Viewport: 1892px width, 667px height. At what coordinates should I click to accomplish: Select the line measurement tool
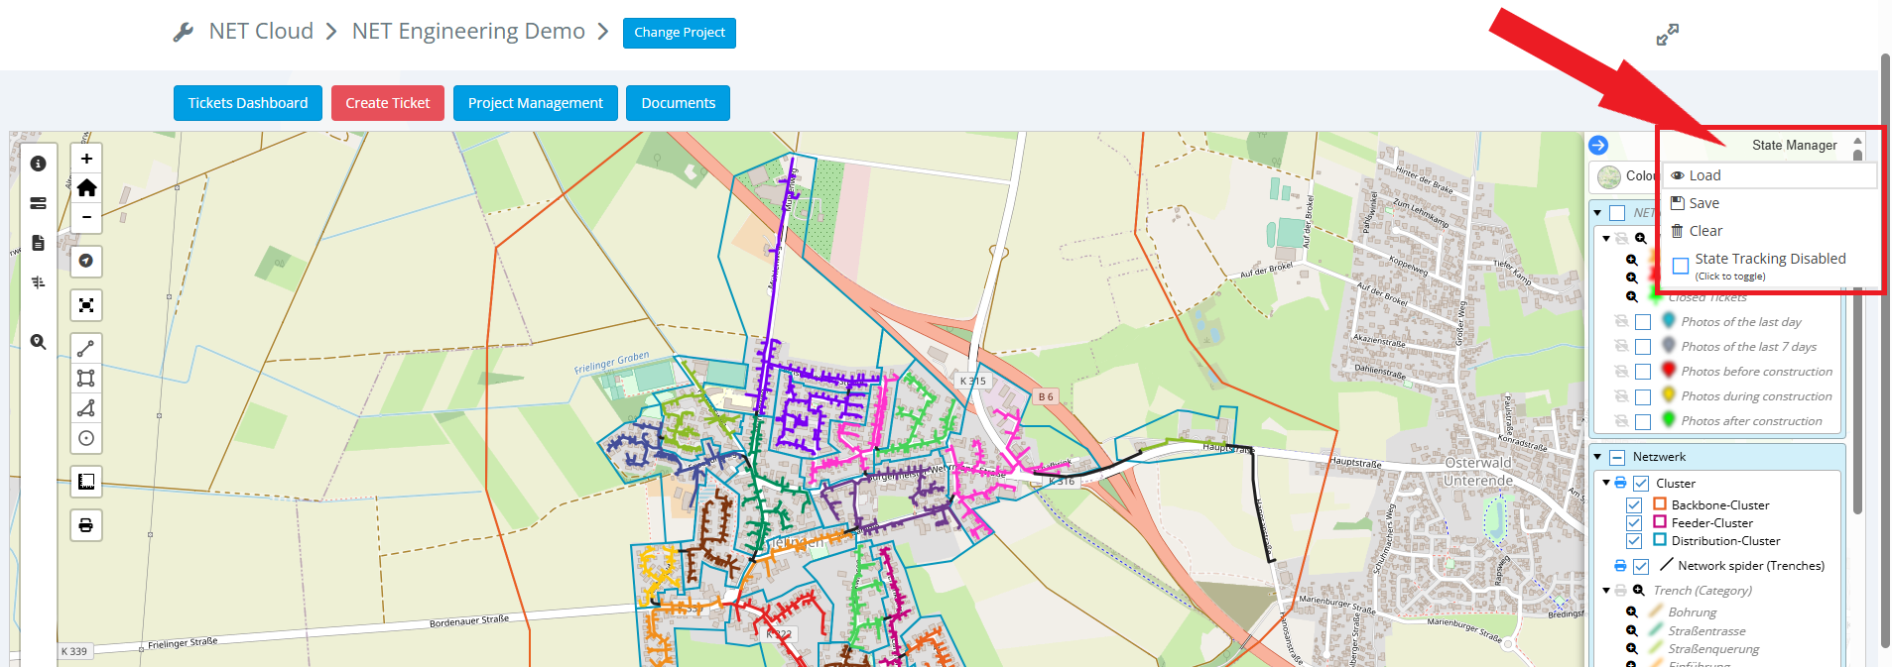[x=86, y=349]
